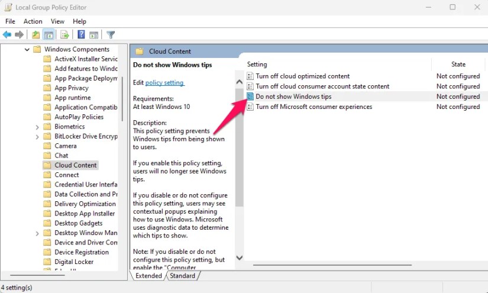
Task: Click the Cloud Content header folder icon
Action: point(140,51)
